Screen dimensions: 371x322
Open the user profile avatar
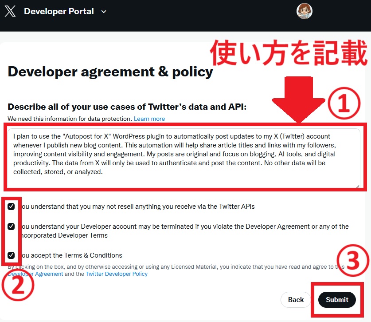click(304, 11)
